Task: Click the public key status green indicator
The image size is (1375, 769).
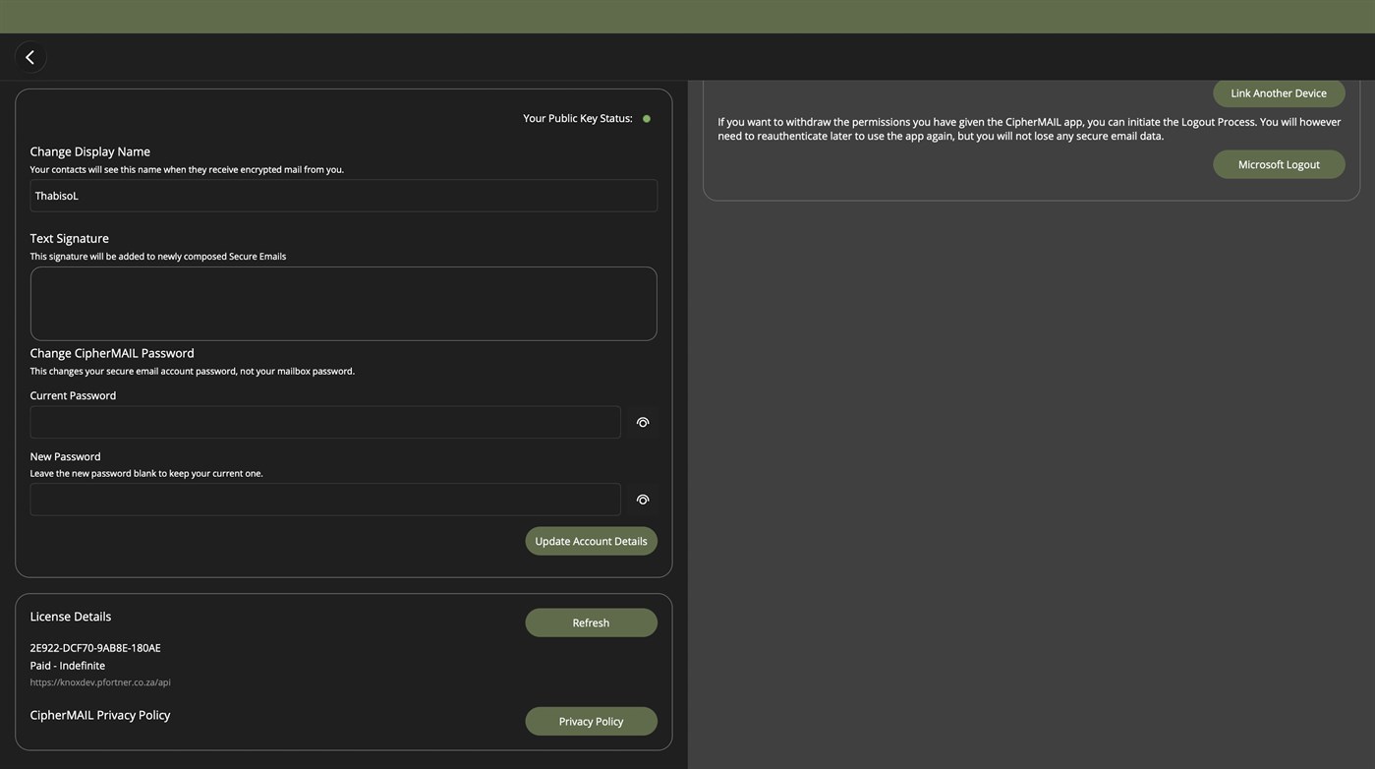Action: (x=647, y=119)
